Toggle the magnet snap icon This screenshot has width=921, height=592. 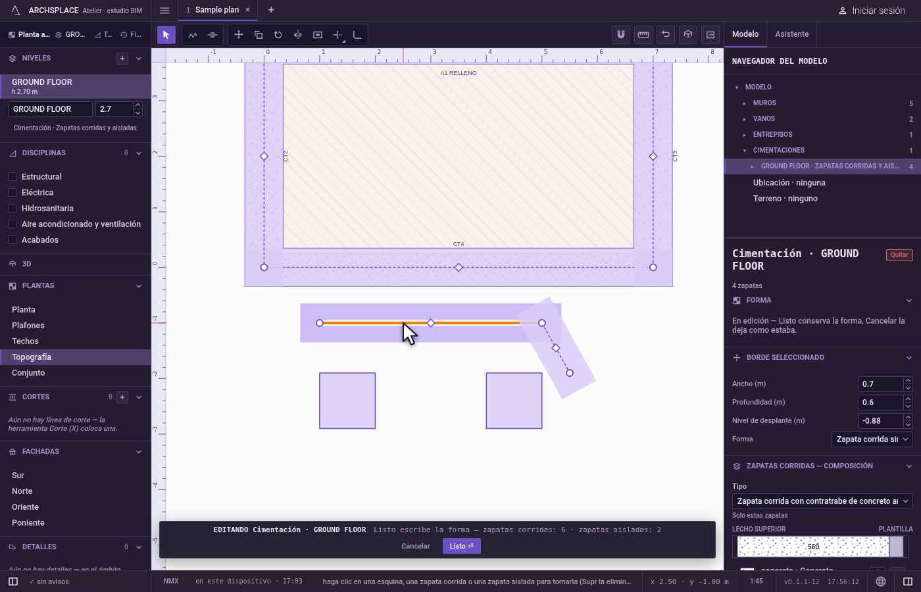pos(621,34)
